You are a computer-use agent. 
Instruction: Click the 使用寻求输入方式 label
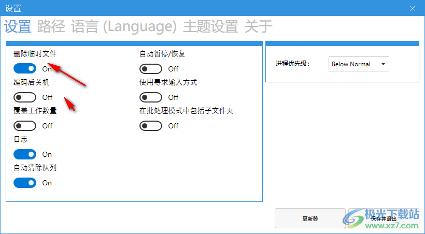(168, 82)
